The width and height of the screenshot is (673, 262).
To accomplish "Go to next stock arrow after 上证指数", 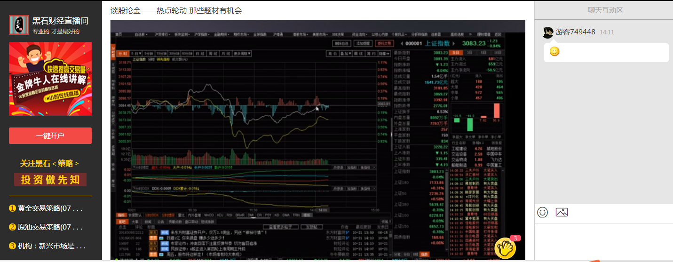I will (453, 43).
